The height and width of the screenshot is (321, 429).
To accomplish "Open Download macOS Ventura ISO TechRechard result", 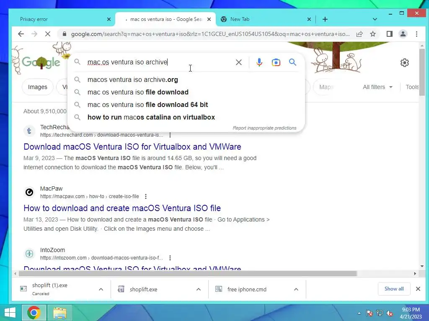I will pos(132,147).
